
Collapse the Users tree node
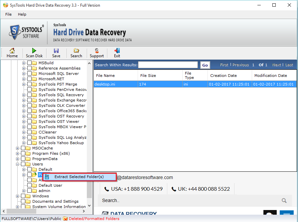[x=18, y=164]
